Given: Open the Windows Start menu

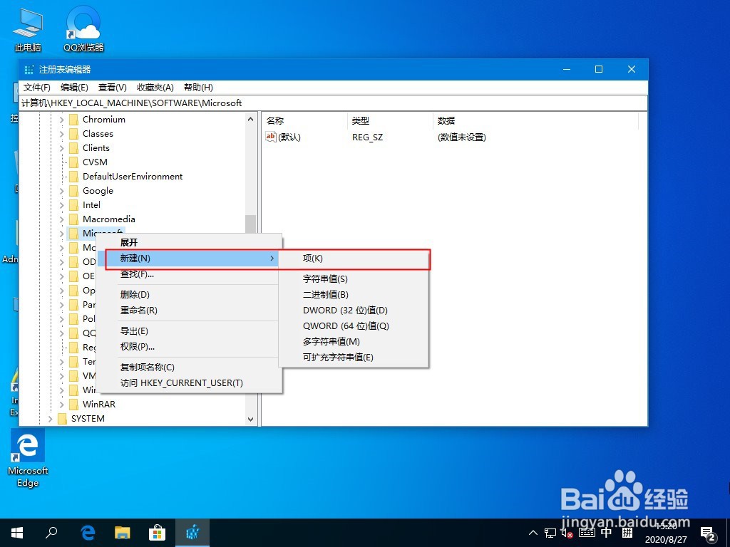Looking at the screenshot, I should click(17, 533).
